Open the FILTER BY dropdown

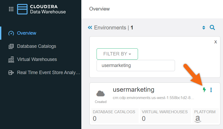tap(117, 54)
